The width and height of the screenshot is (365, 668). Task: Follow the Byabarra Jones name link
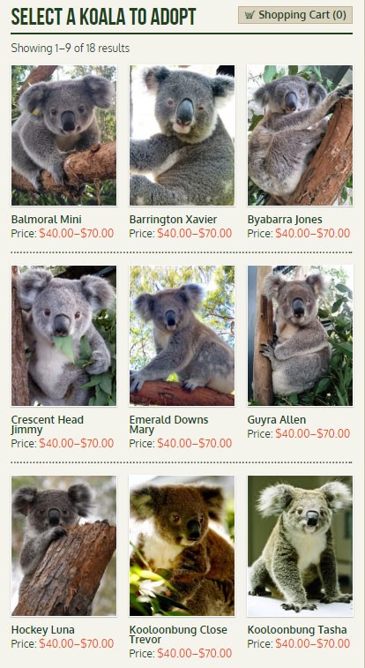[x=285, y=220]
